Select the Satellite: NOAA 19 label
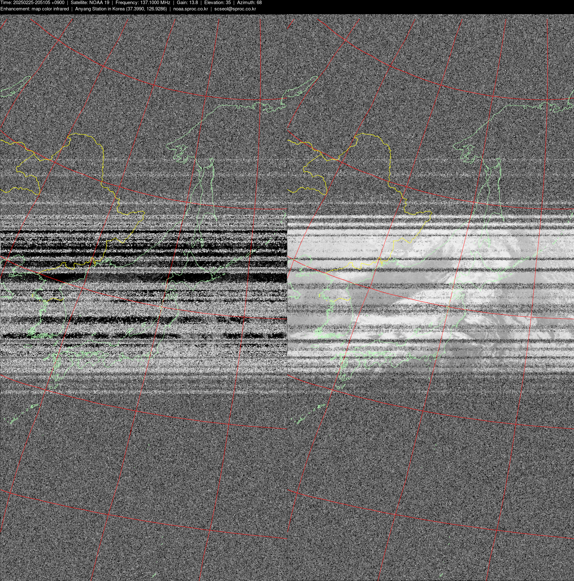Image resolution: width=574 pixels, height=581 pixels. [x=90, y=3]
